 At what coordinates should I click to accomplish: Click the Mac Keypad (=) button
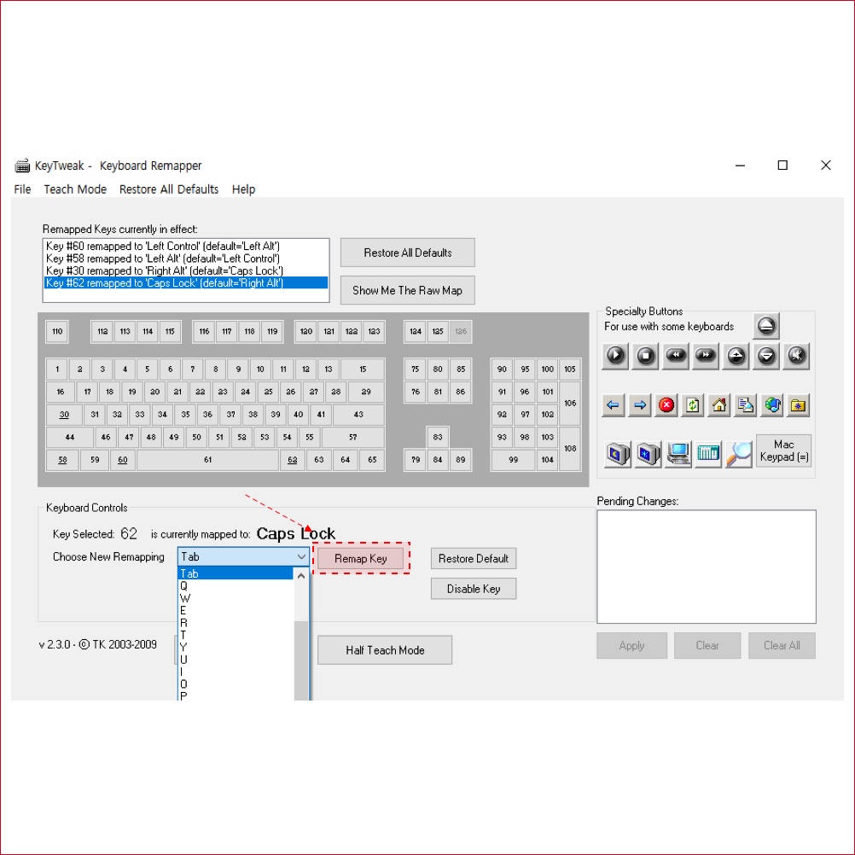pyautogui.click(x=783, y=451)
